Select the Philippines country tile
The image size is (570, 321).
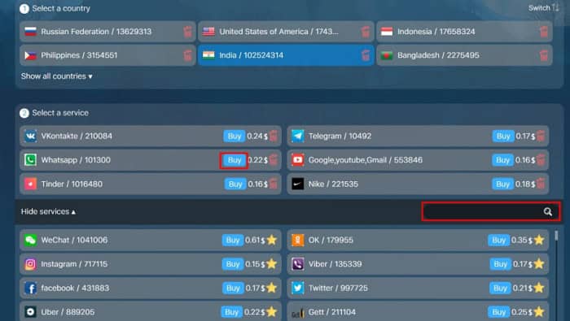coord(107,55)
